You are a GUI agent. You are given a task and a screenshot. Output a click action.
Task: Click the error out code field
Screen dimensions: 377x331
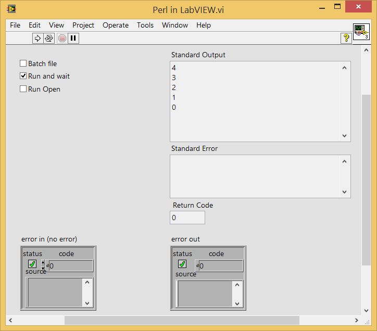pos(221,266)
